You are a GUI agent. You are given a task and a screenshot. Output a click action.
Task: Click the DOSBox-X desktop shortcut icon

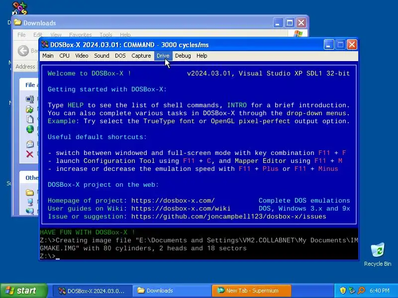pos(19,8)
